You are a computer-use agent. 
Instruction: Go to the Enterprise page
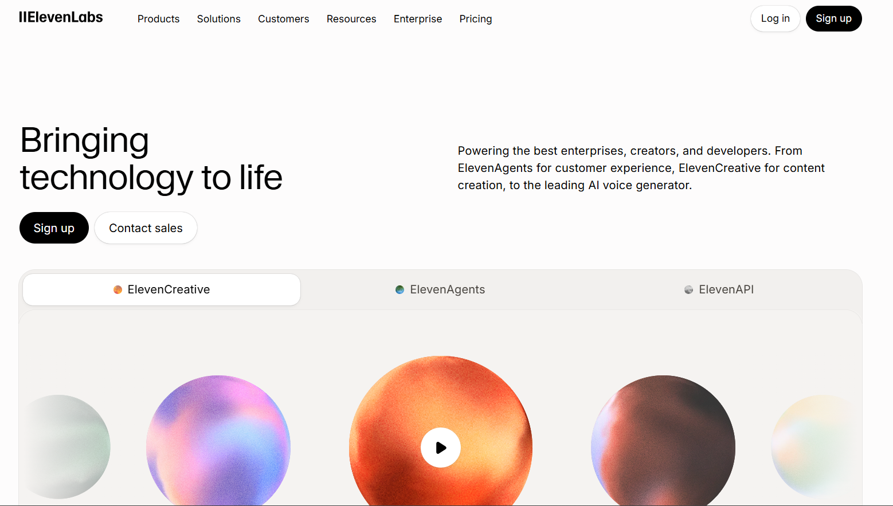418,19
